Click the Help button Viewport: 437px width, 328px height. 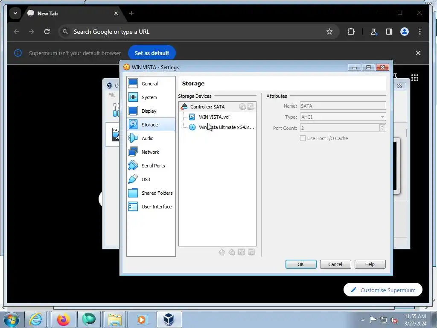click(370, 264)
